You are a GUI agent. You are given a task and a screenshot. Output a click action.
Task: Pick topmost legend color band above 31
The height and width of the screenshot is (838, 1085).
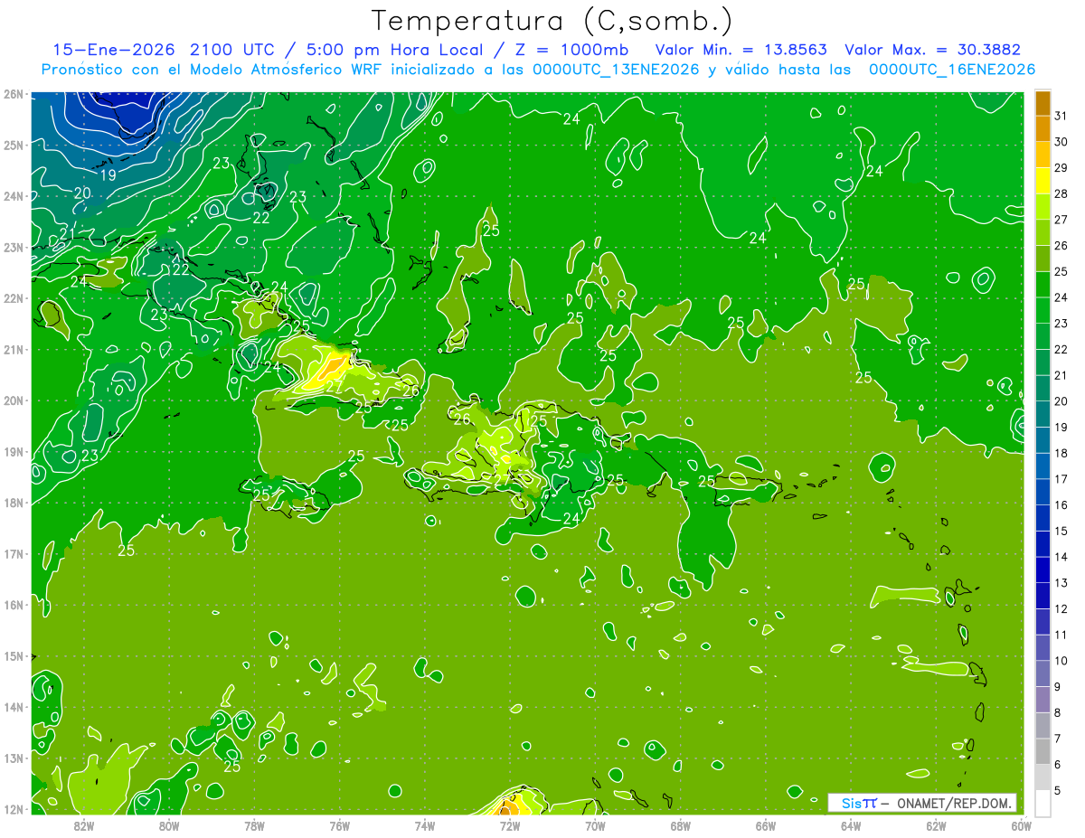1043,103
